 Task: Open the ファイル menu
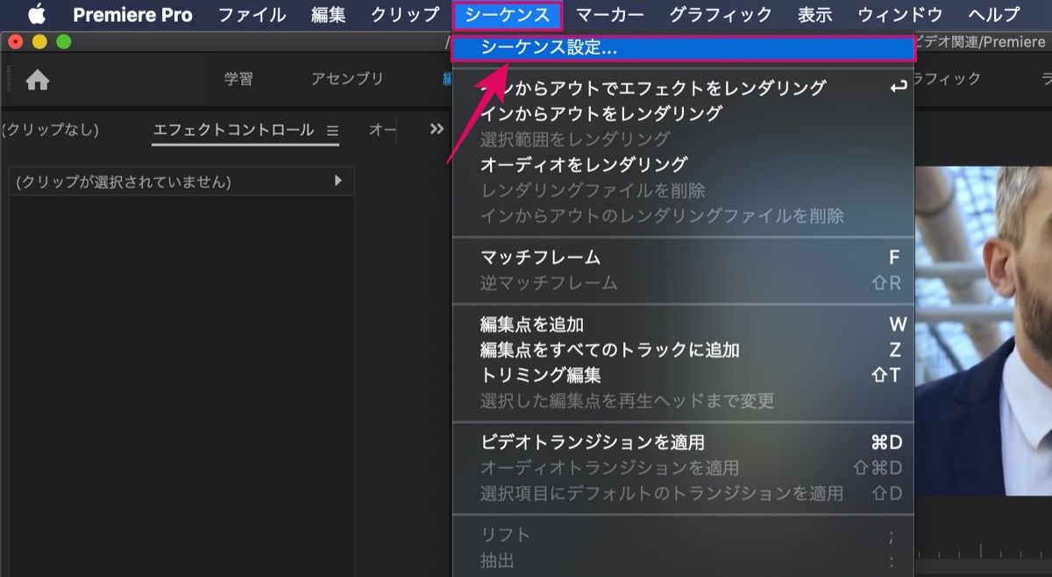(x=252, y=15)
